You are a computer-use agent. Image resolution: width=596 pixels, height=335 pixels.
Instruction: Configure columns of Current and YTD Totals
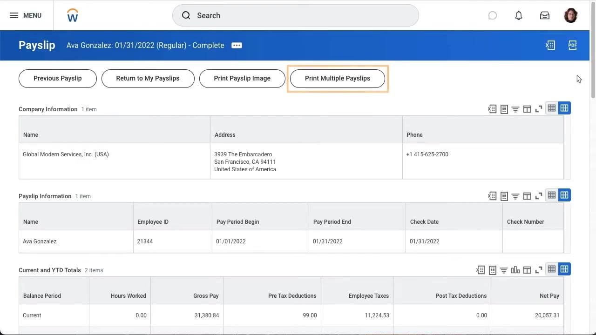point(527,270)
